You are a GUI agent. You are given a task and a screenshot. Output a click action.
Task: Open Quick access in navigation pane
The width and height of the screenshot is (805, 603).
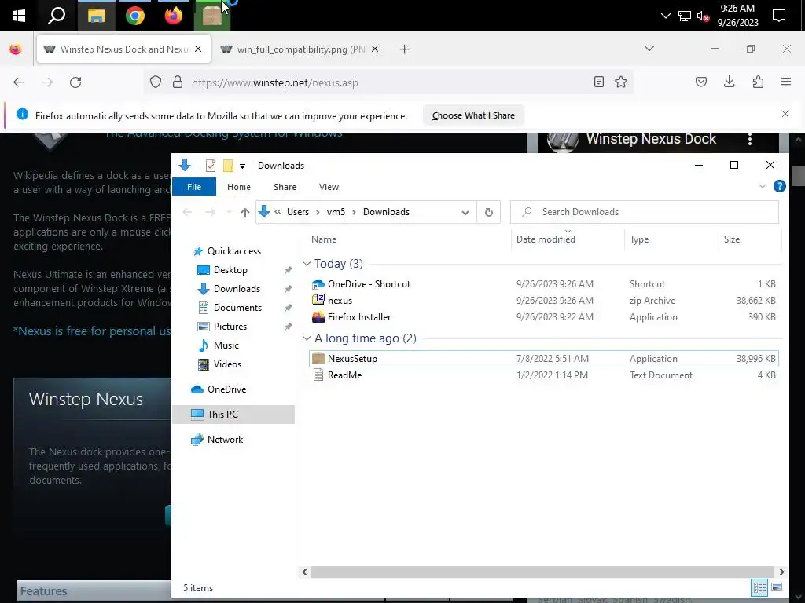[234, 251]
